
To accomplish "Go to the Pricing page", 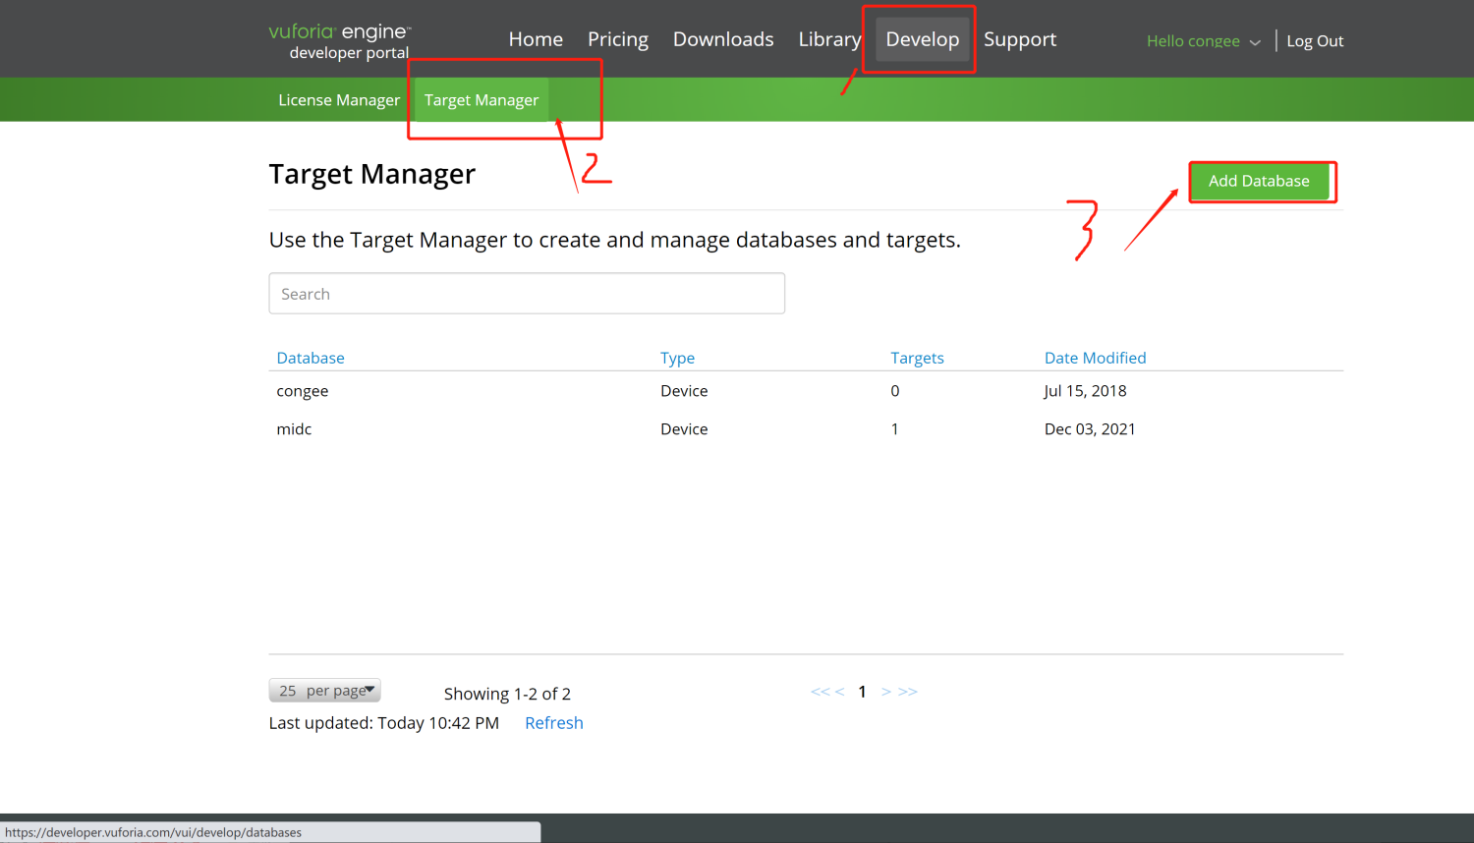I will pyautogui.click(x=618, y=39).
